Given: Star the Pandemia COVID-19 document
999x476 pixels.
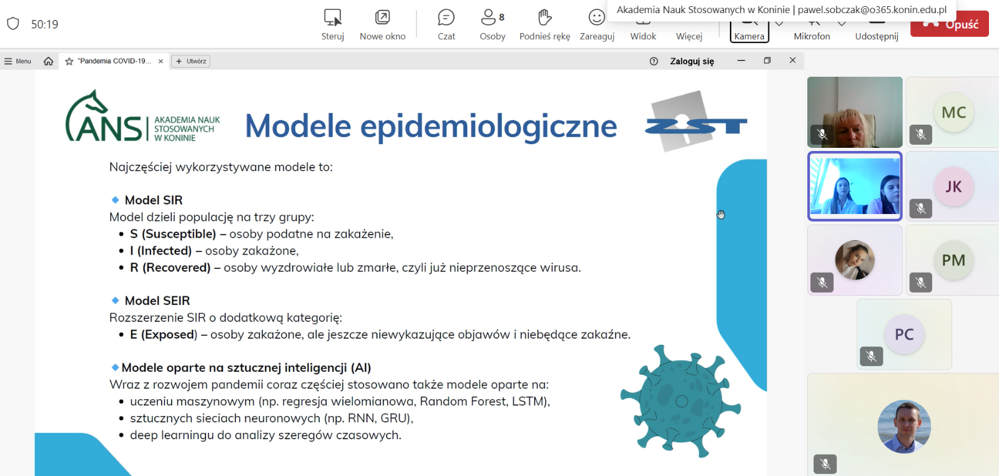Looking at the screenshot, I should pos(69,61).
